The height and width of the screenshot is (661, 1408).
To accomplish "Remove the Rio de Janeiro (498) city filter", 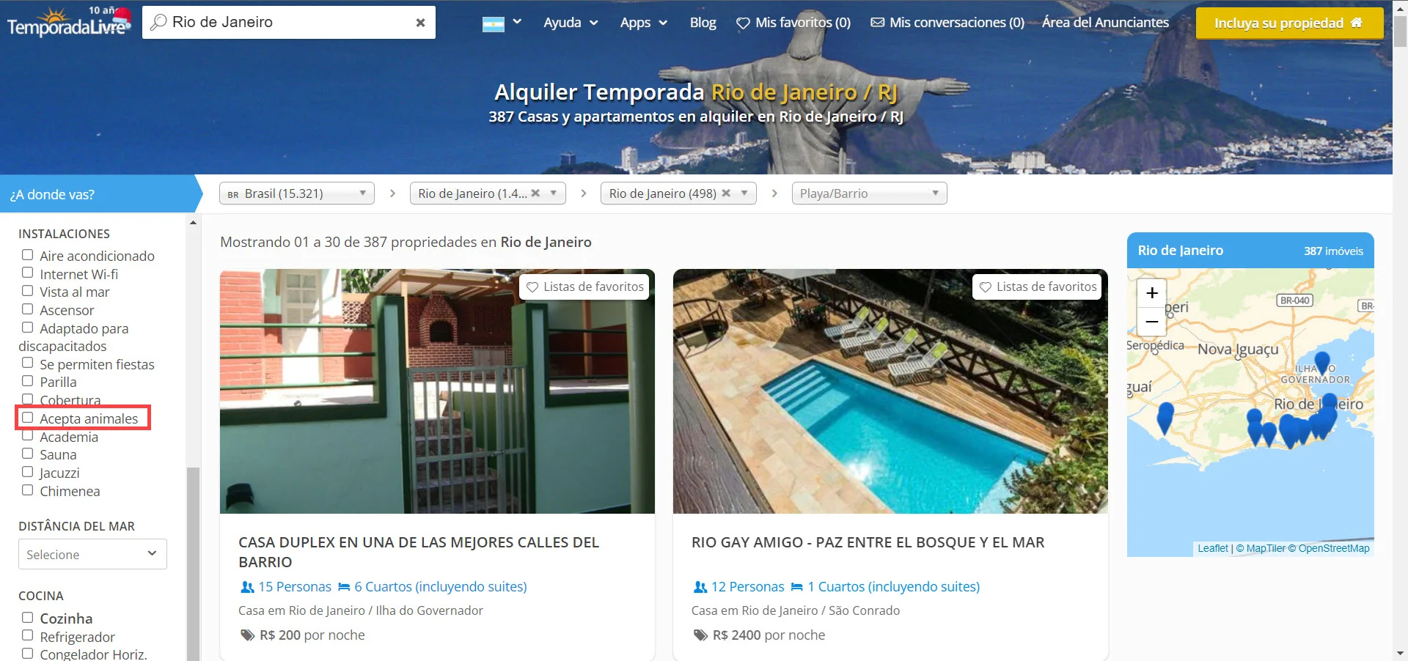I will pyautogui.click(x=726, y=193).
